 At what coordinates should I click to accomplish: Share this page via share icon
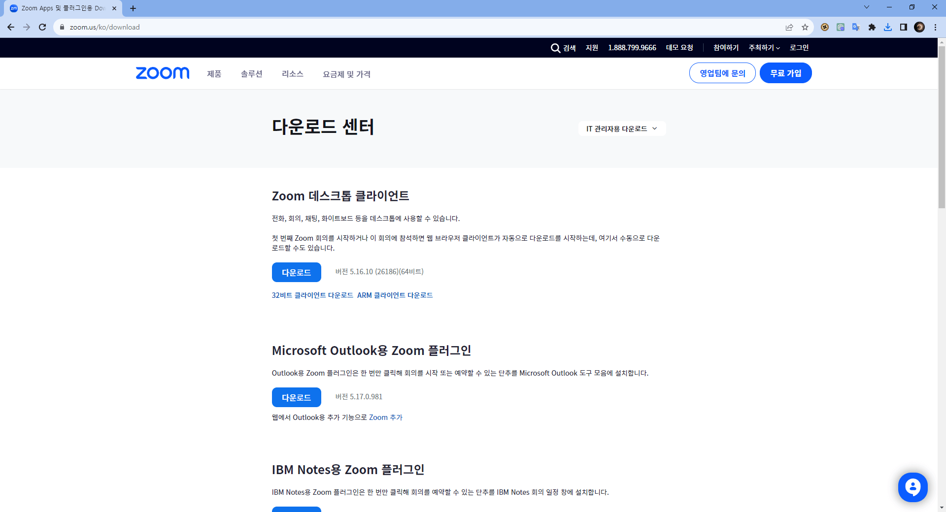[789, 27]
